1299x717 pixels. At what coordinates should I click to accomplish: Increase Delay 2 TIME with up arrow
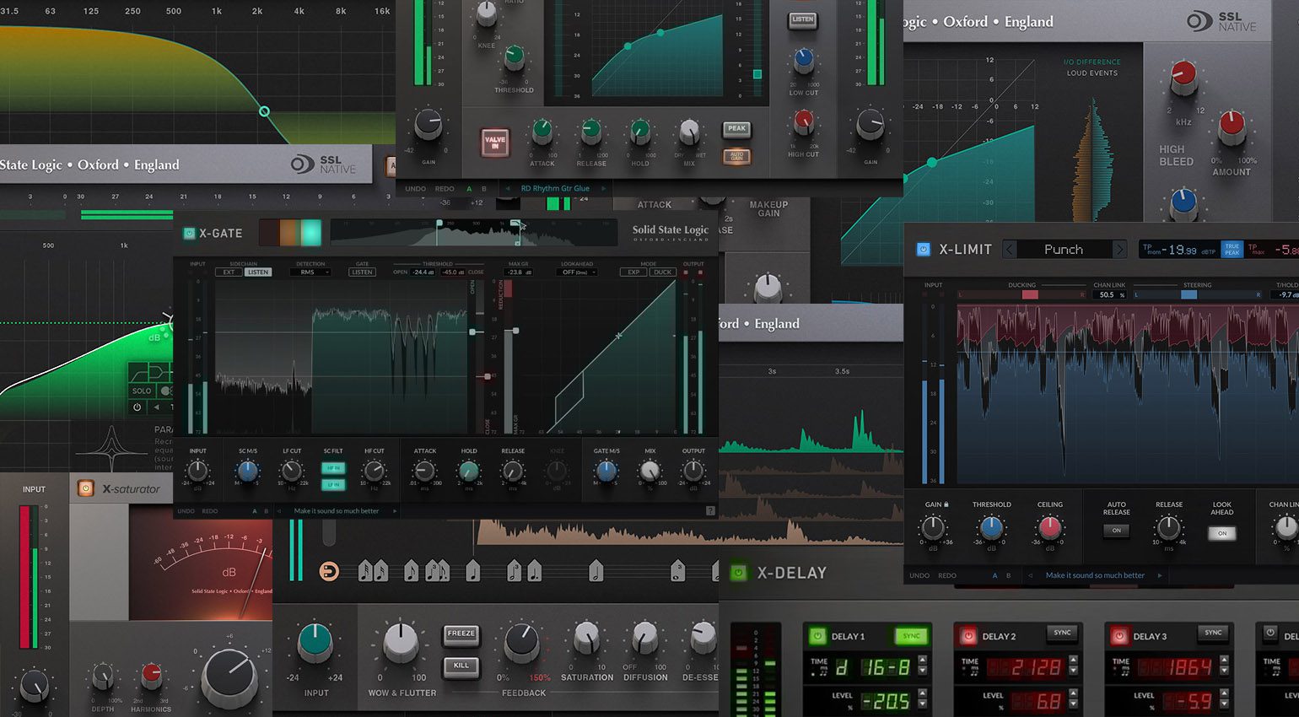click(1073, 660)
